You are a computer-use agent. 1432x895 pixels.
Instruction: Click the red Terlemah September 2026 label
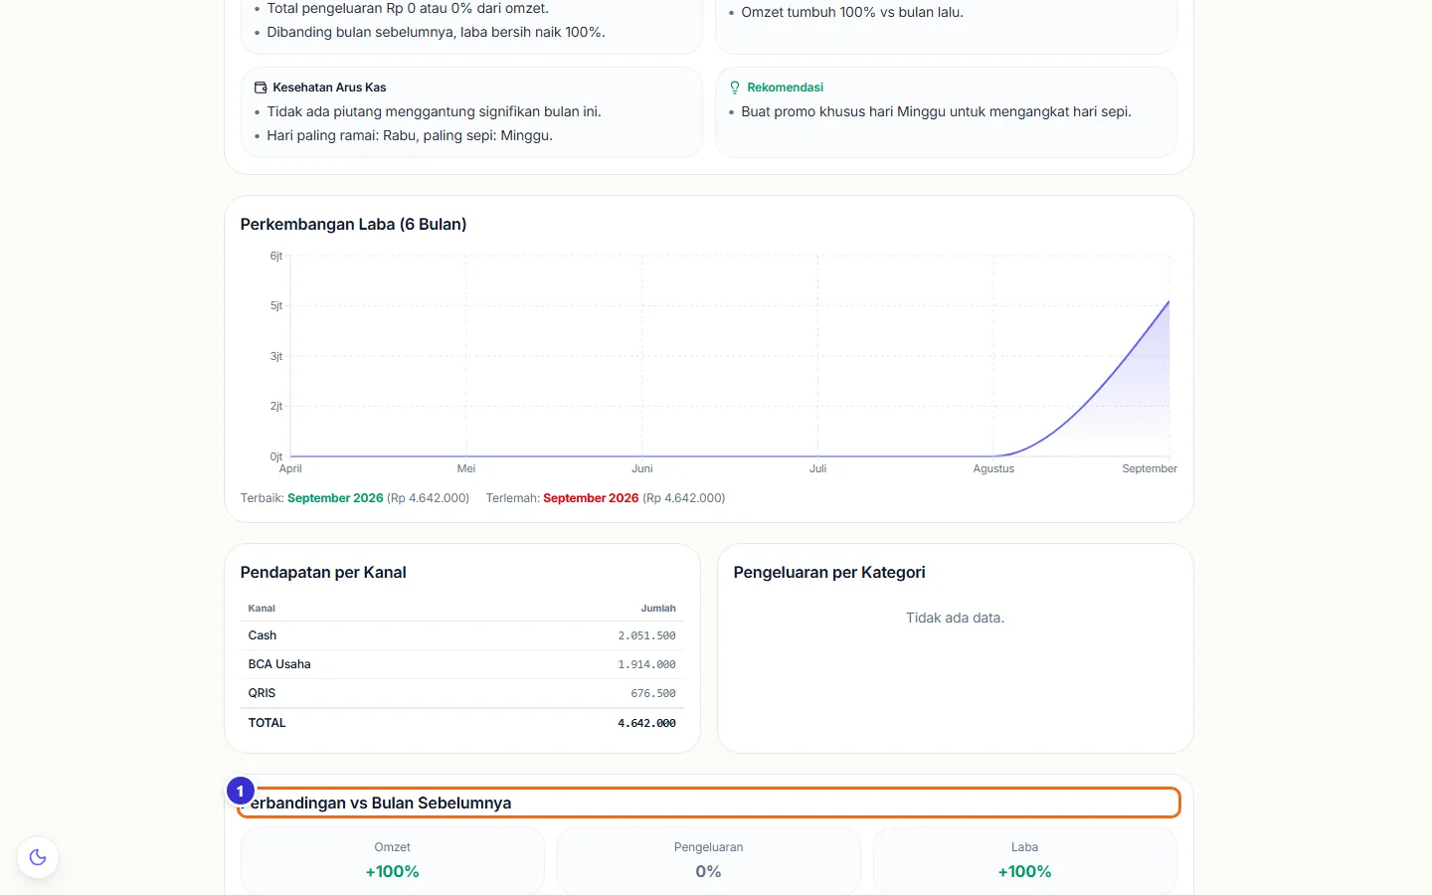[x=591, y=498]
